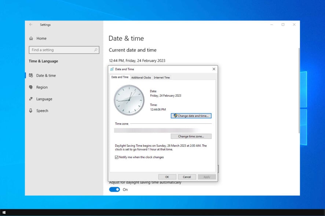This screenshot has height=216, width=325.
Task: Minimize the Settings window
Action: tap(271, 25)
